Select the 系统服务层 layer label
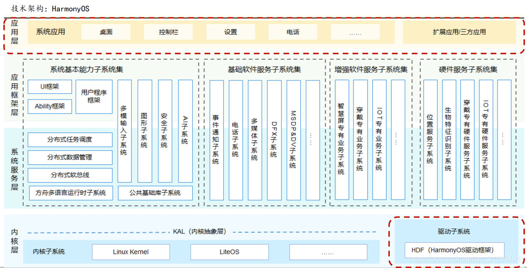The image size is (527, 268). pos(14,169)
